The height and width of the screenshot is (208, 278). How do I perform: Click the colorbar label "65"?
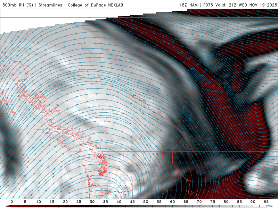(186, 202)
